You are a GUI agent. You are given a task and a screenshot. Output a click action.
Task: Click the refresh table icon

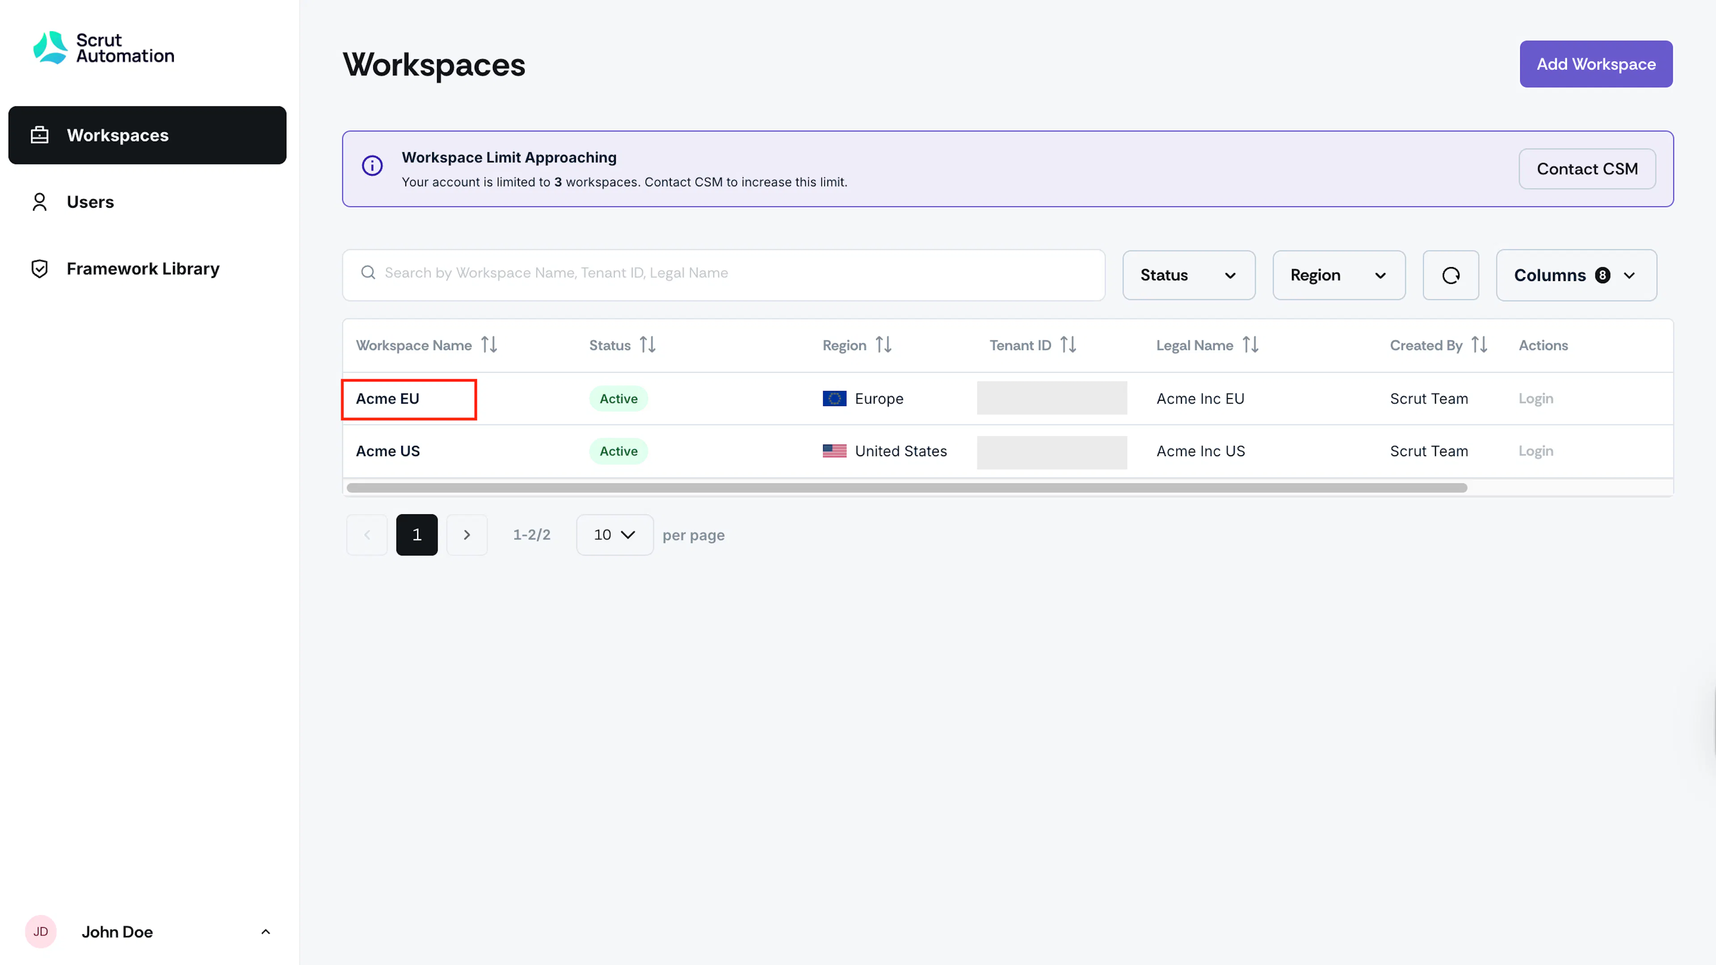pyautogui.click(x=1451, y=275)
